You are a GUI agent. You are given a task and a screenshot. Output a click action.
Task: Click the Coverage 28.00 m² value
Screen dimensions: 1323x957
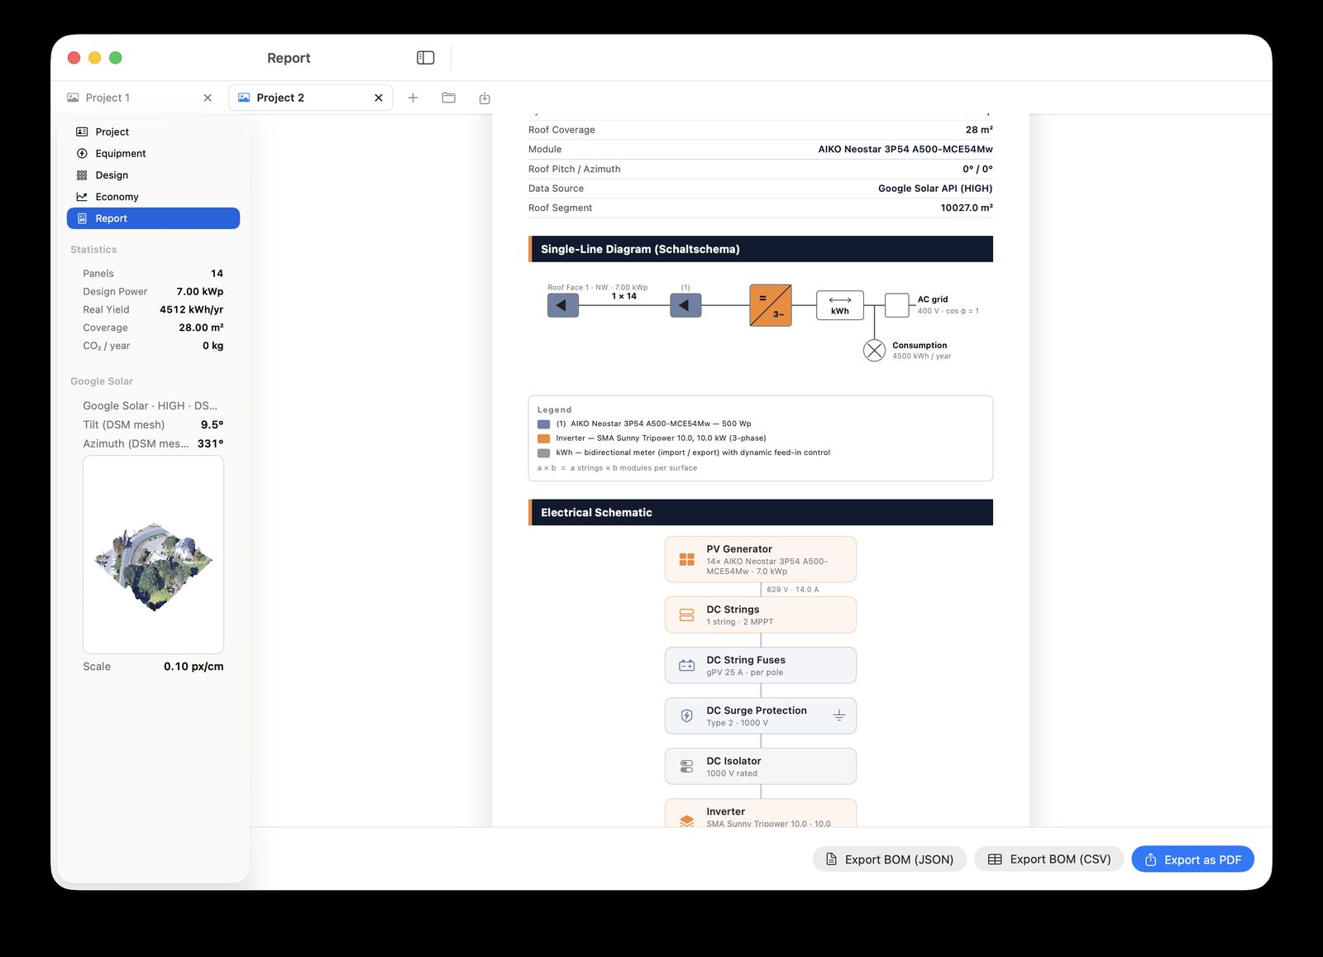point(201,328)
